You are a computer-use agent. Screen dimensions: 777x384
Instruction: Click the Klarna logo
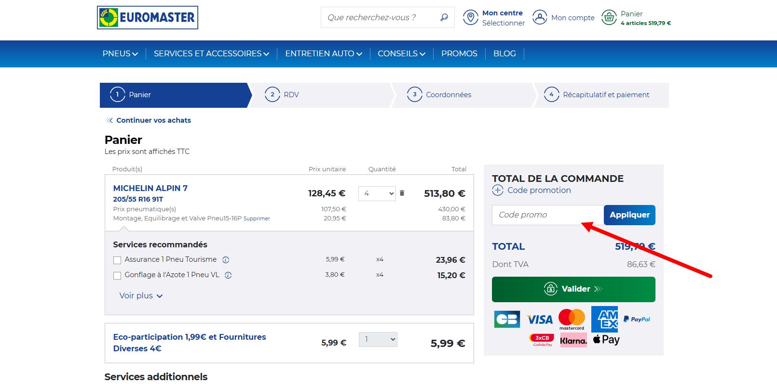(x=573, y=340)
